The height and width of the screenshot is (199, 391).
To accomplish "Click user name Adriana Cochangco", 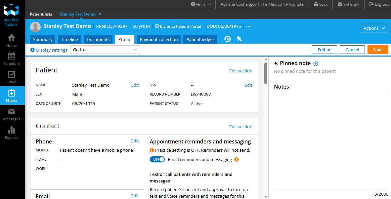I will coord(239,4).
